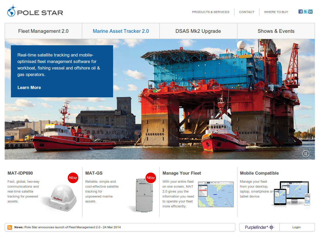The height and width of the screenshot is (235, 318).
Task: Open the fleet map screenshot thumbnail
Action: coord(216,194)
